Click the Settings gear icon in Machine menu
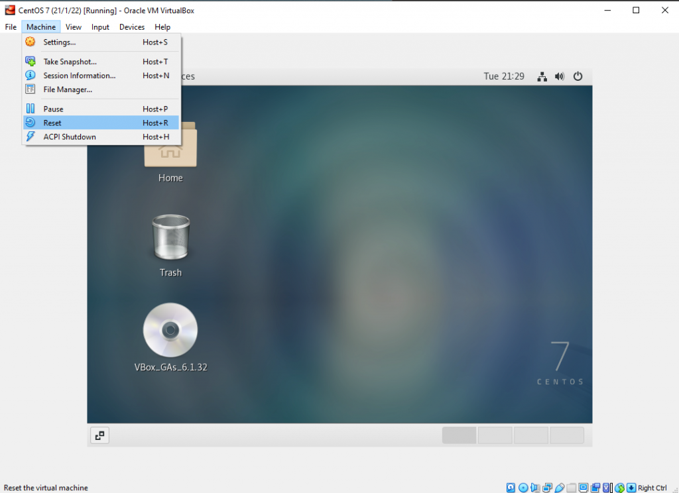This screenshot has width=679, height=493. point(30,42)
